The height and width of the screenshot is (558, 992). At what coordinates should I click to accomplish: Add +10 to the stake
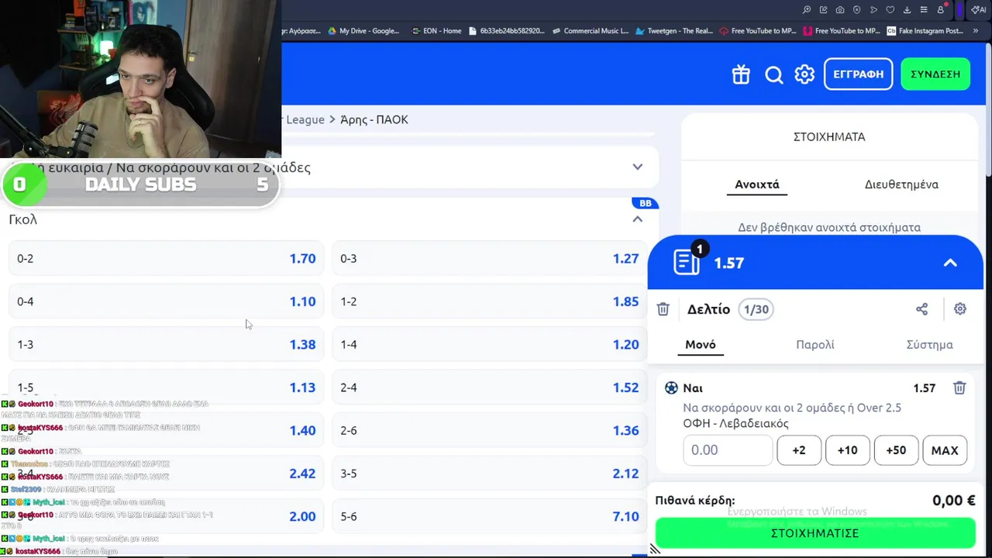pyautogui.click(x=847, y=450)
